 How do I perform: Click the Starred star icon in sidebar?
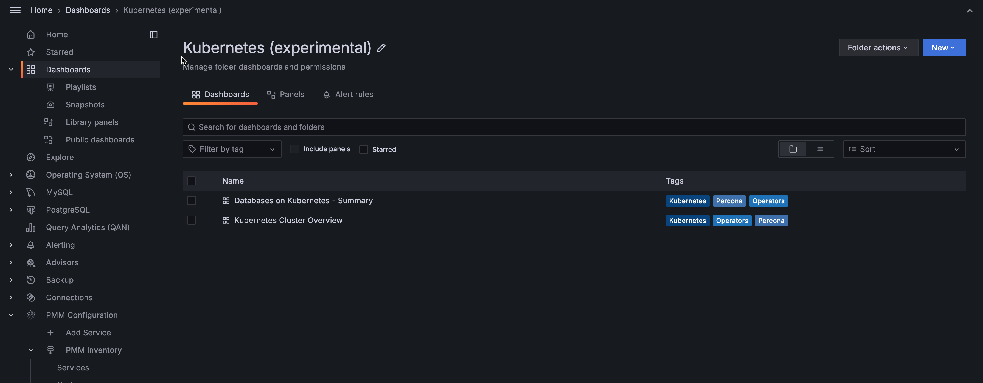tap(30, 52)
